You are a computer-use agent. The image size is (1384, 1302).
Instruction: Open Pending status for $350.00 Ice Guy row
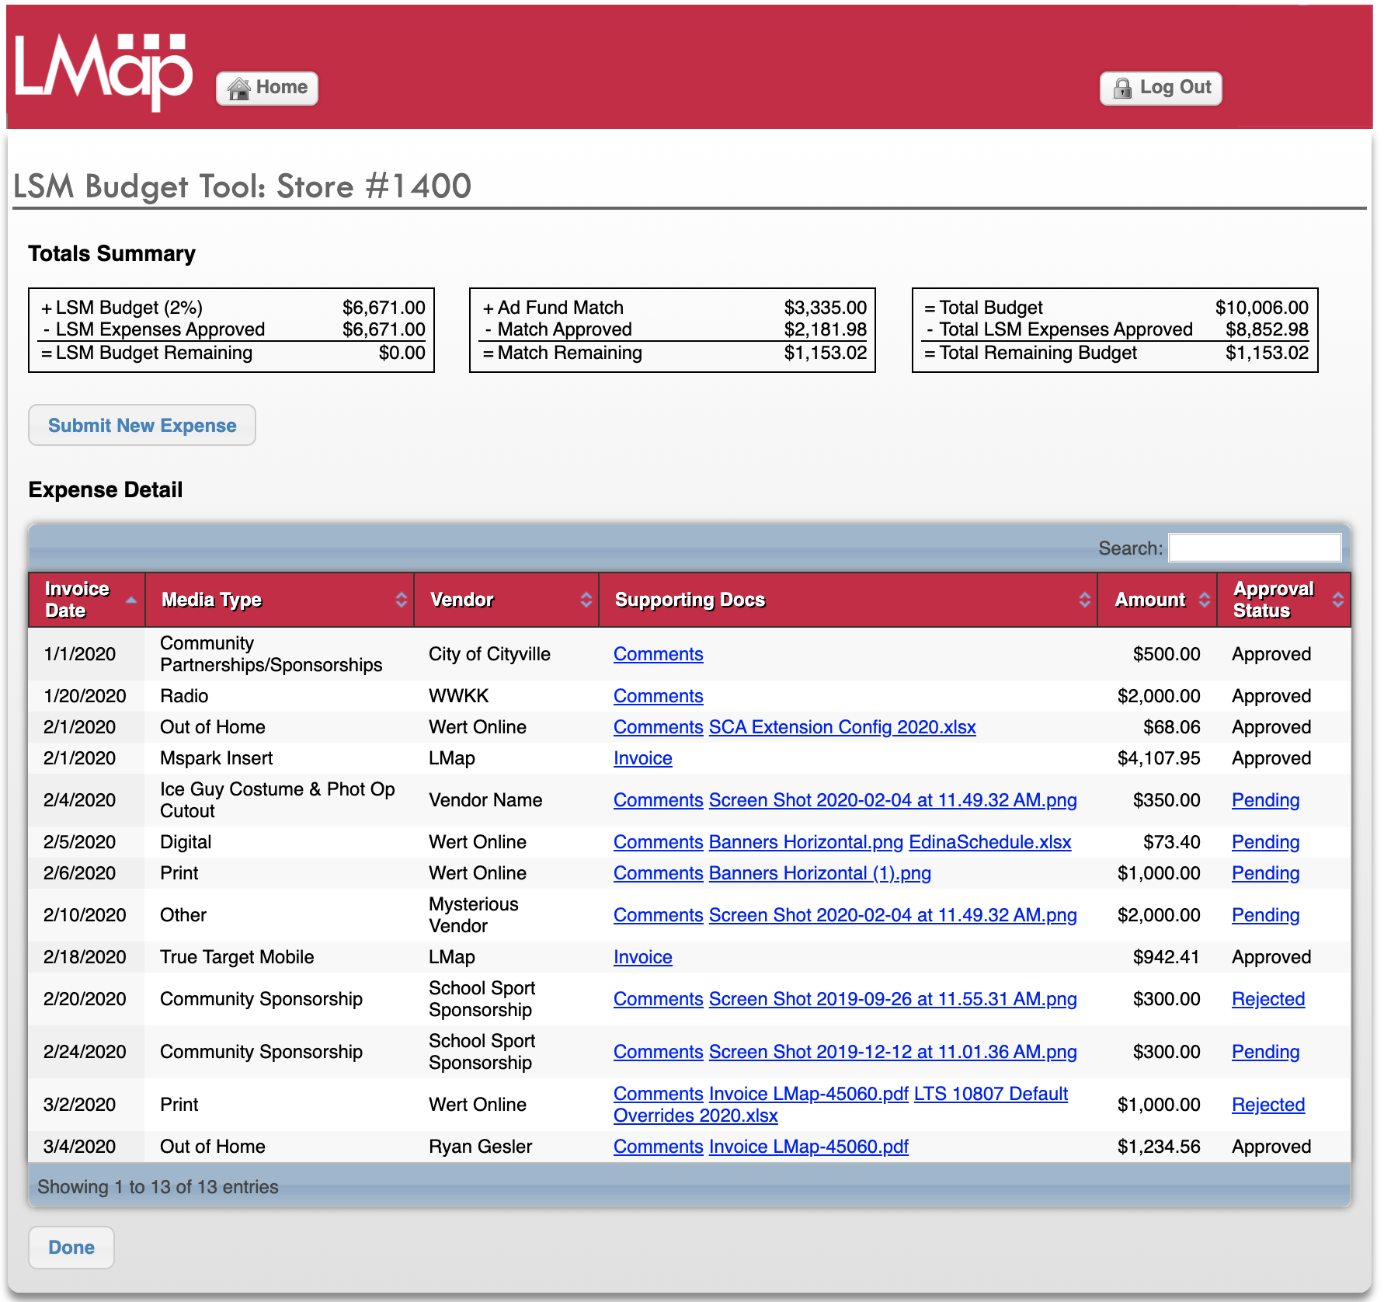(x=1265, y=800)
